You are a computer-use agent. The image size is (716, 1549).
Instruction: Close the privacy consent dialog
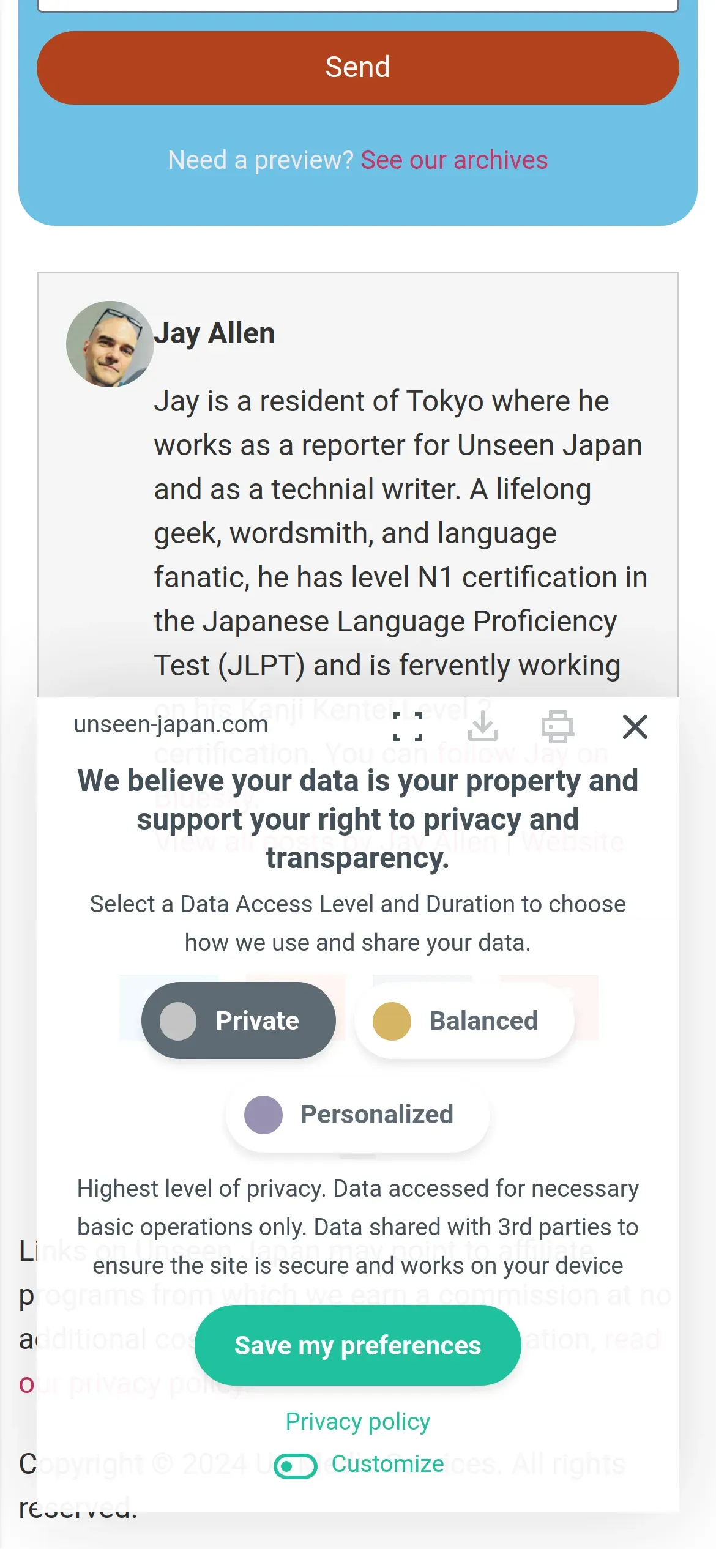coord(635,727)
